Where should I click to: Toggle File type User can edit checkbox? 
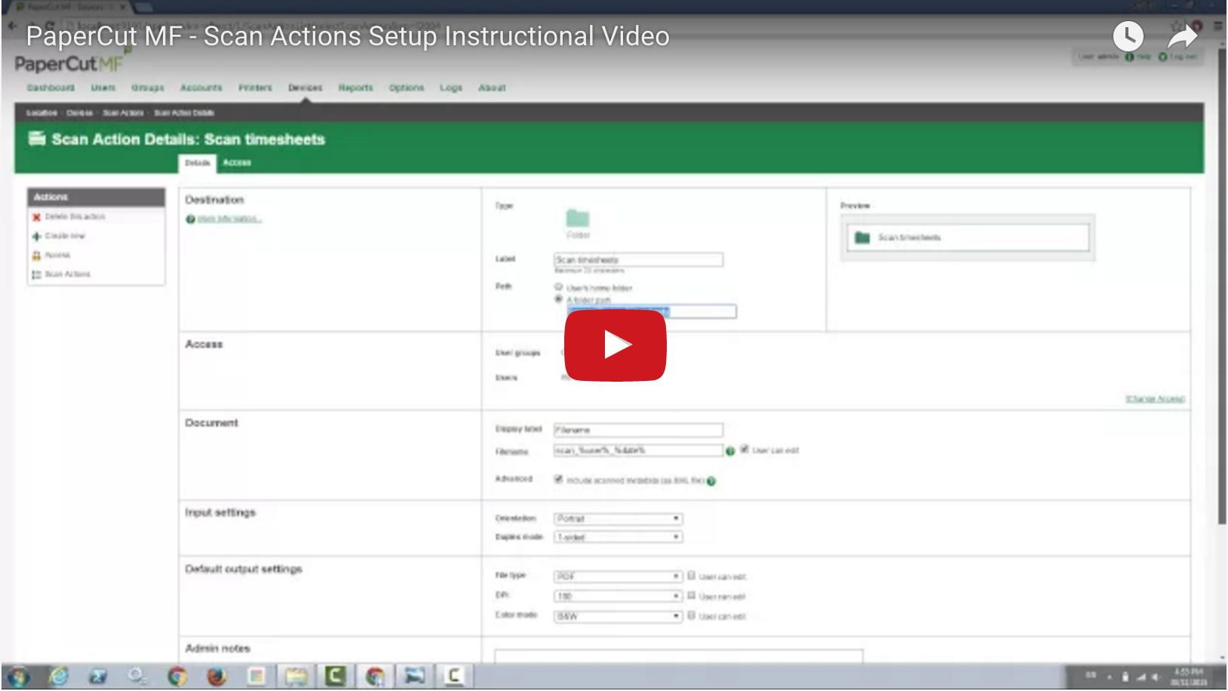(x=691, y=576)
